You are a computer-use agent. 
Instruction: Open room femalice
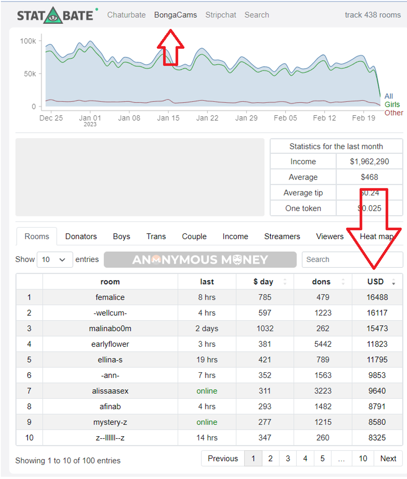(x=110, y=297)
